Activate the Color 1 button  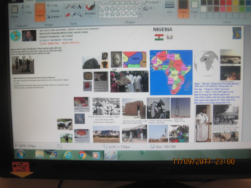tap(183, 9)
